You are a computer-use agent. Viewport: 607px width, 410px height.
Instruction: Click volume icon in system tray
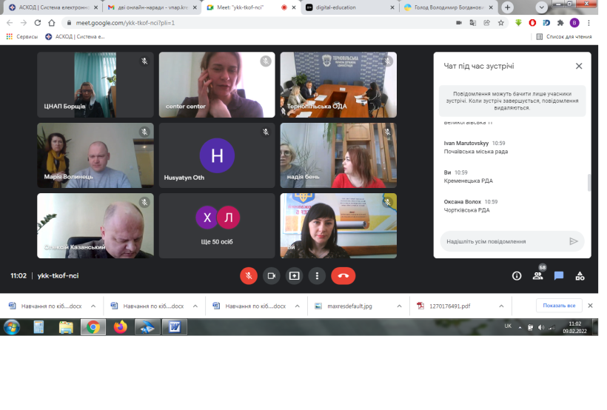(x=541, y=328)
